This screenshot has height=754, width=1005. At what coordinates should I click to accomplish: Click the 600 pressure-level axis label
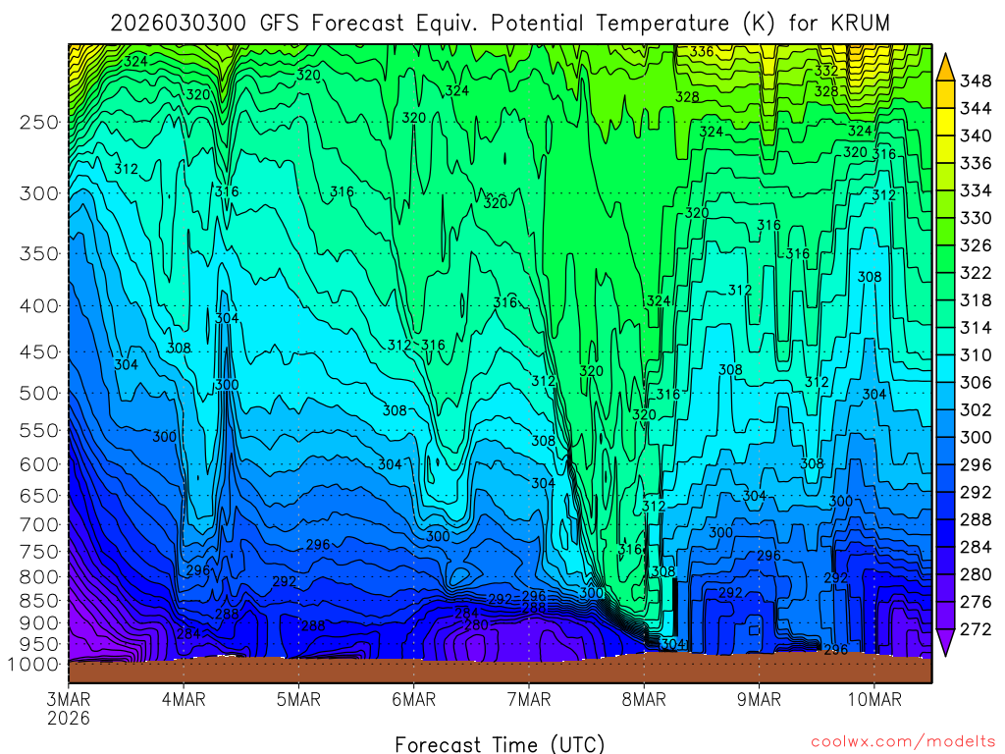click(39, 464)
